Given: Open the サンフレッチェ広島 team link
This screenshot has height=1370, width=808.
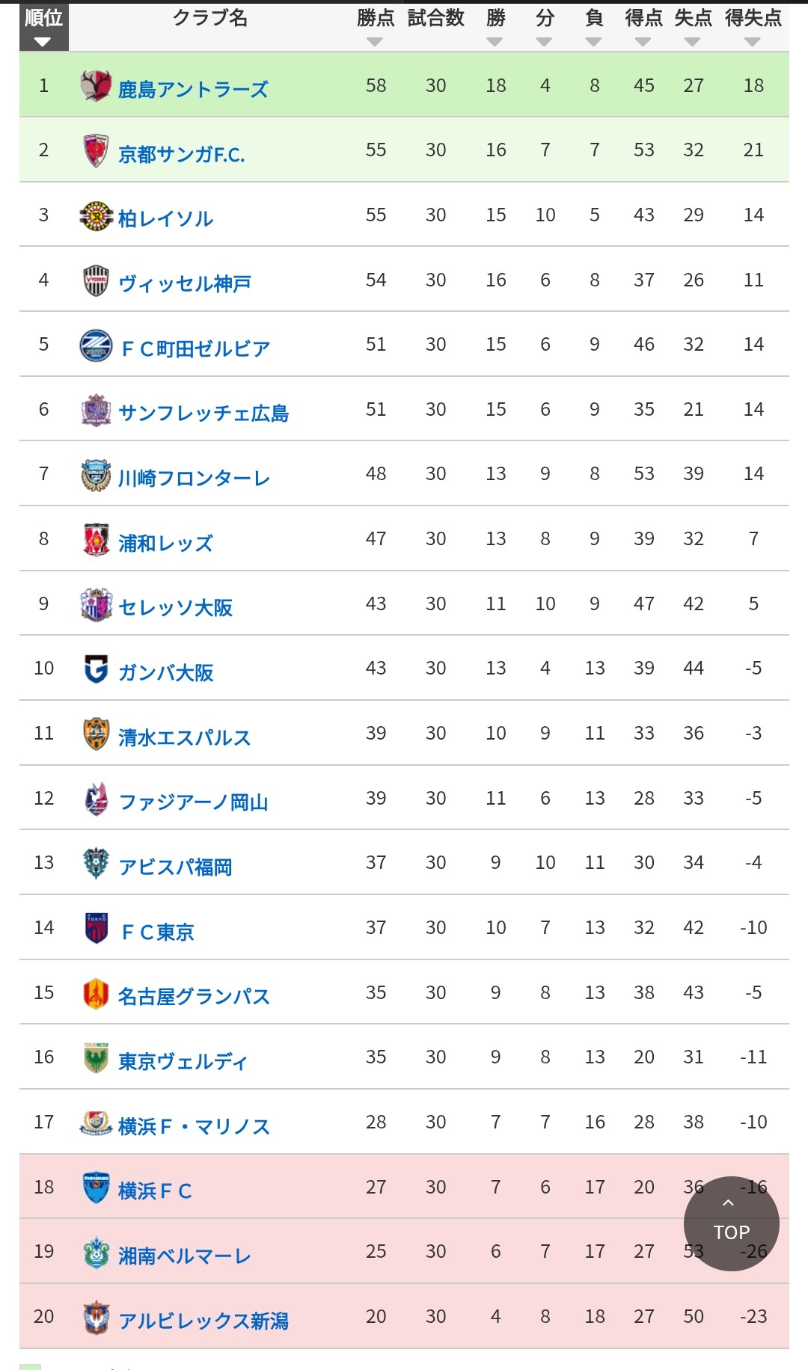Looking at the screenshot, I should click(203, 414).
